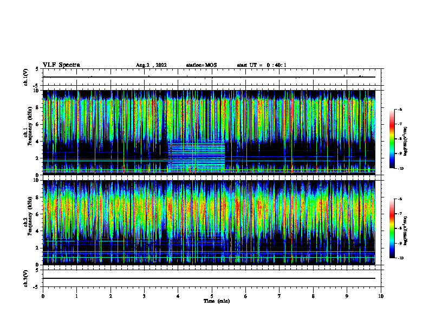Click the 'ch.3(V)' axis label at bottom
This screenshot has height=332, width=429.
[x=26, y=279]
